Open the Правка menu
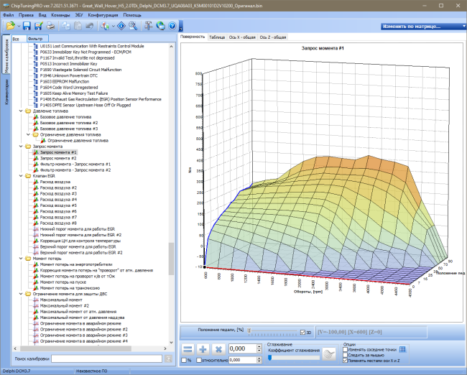The height and width of the screenshot is (375, 467). (x=26, y=15)
